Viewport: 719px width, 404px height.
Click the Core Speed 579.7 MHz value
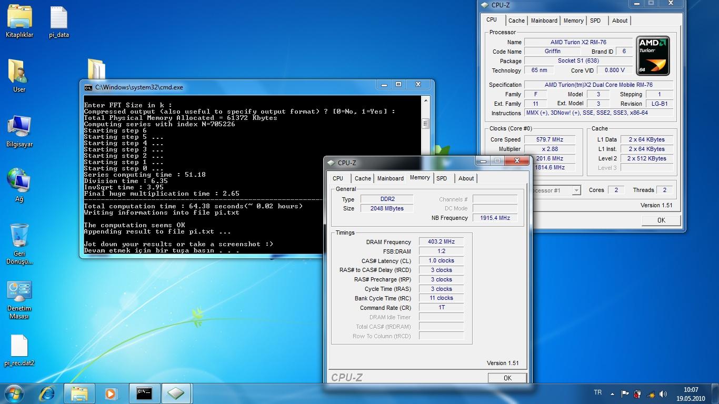550,139
